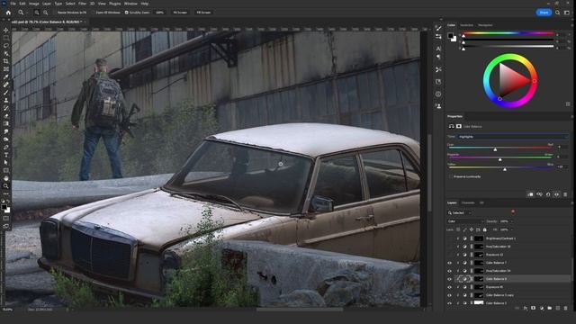Switch to the Navigator tab
Screen dimensions: 576x324
pyautogui.click(x=485, y=25)
